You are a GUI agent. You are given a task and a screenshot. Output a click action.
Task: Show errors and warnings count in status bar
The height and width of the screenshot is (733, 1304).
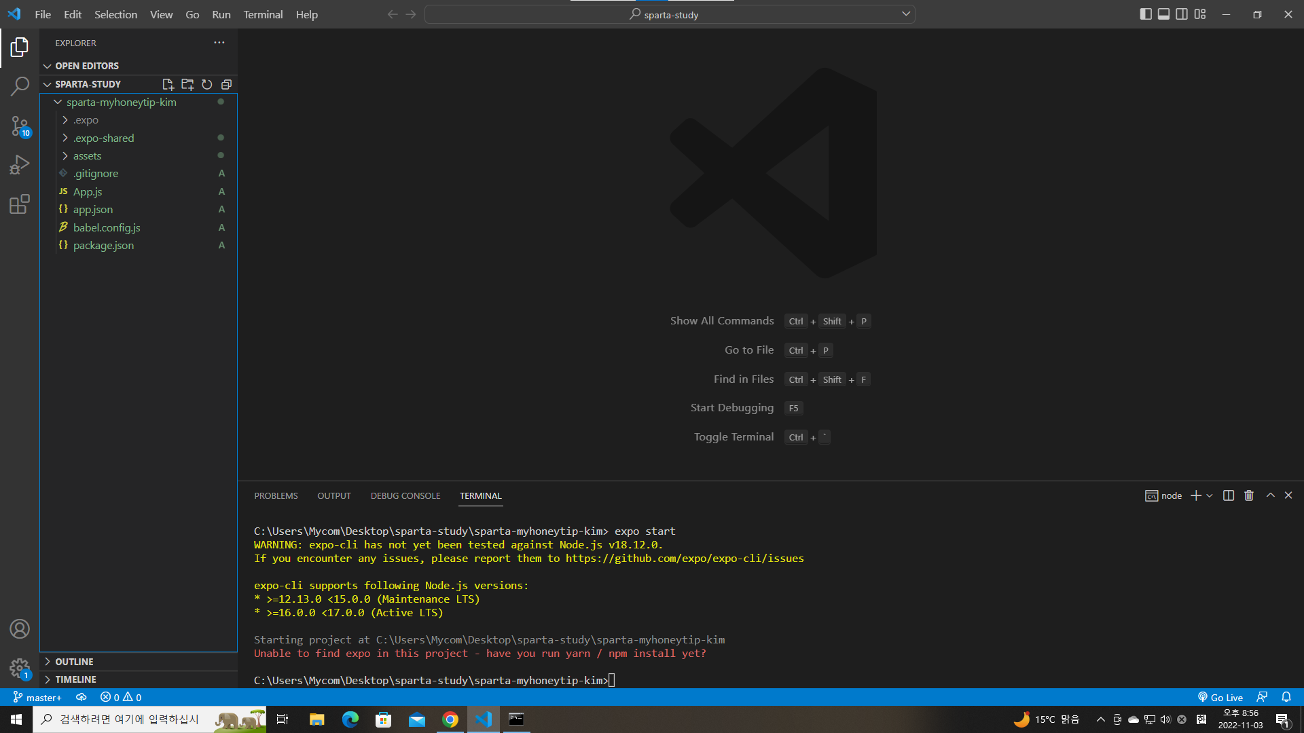point(121,697)
